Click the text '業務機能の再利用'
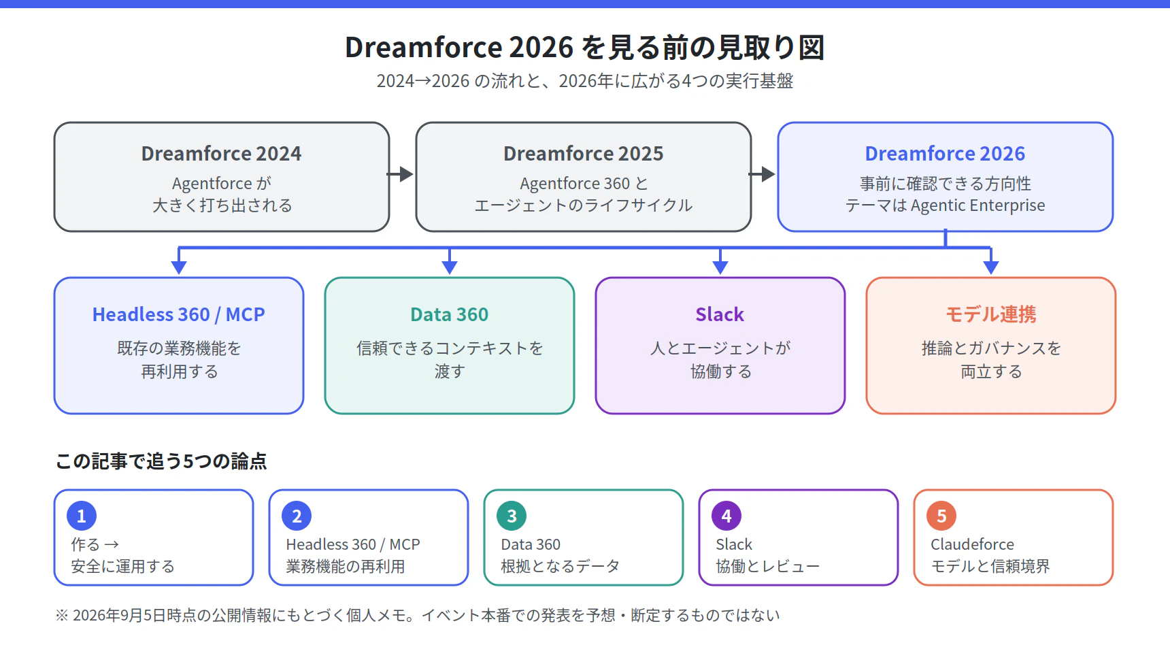Screen dimensions: 1170x645 [346, 566]
